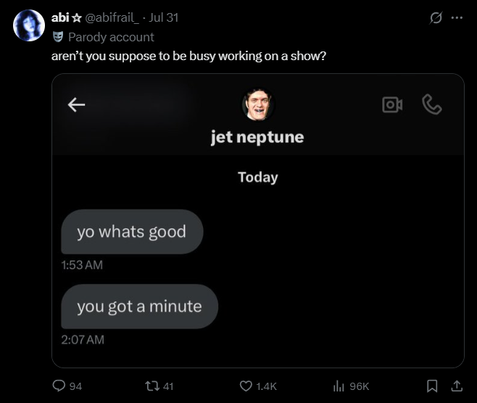
Task: Open abi's profile avatar
Action: (29, 26)
